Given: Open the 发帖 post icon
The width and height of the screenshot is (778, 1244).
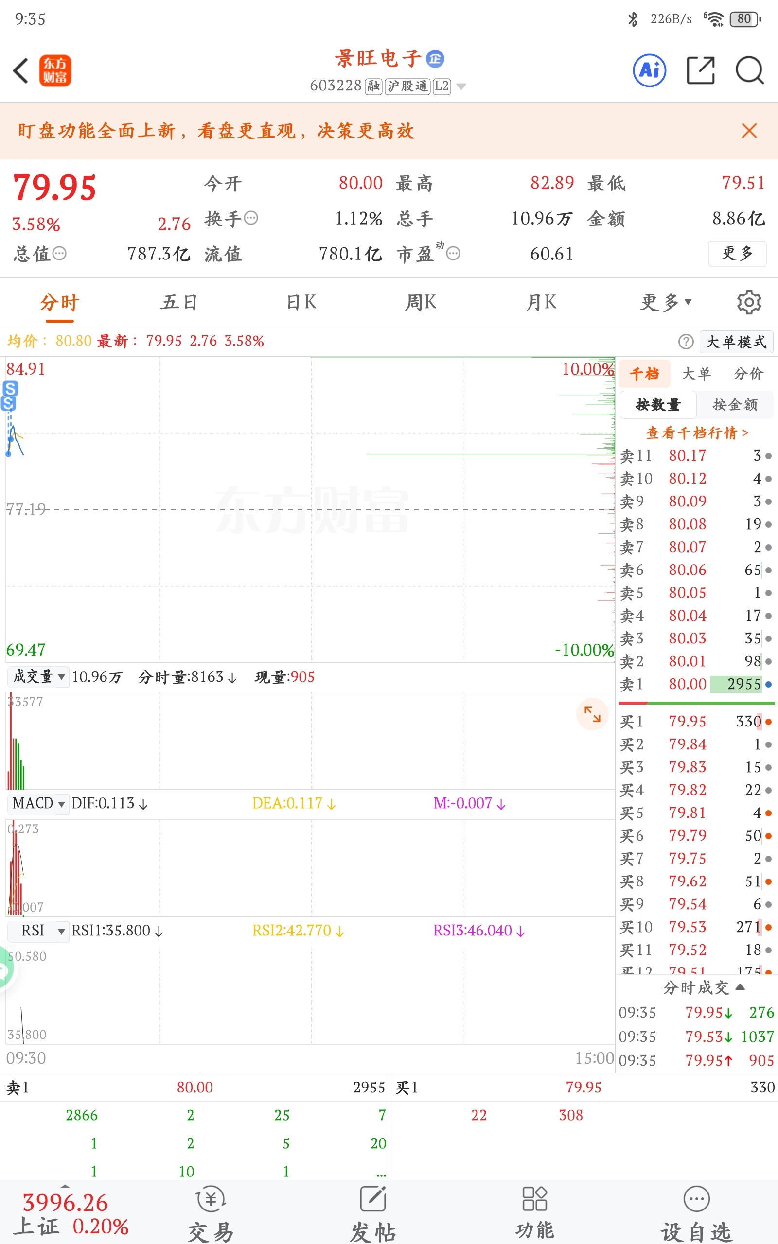Looking at the screenshot, I should click(x=373, y=1215).
